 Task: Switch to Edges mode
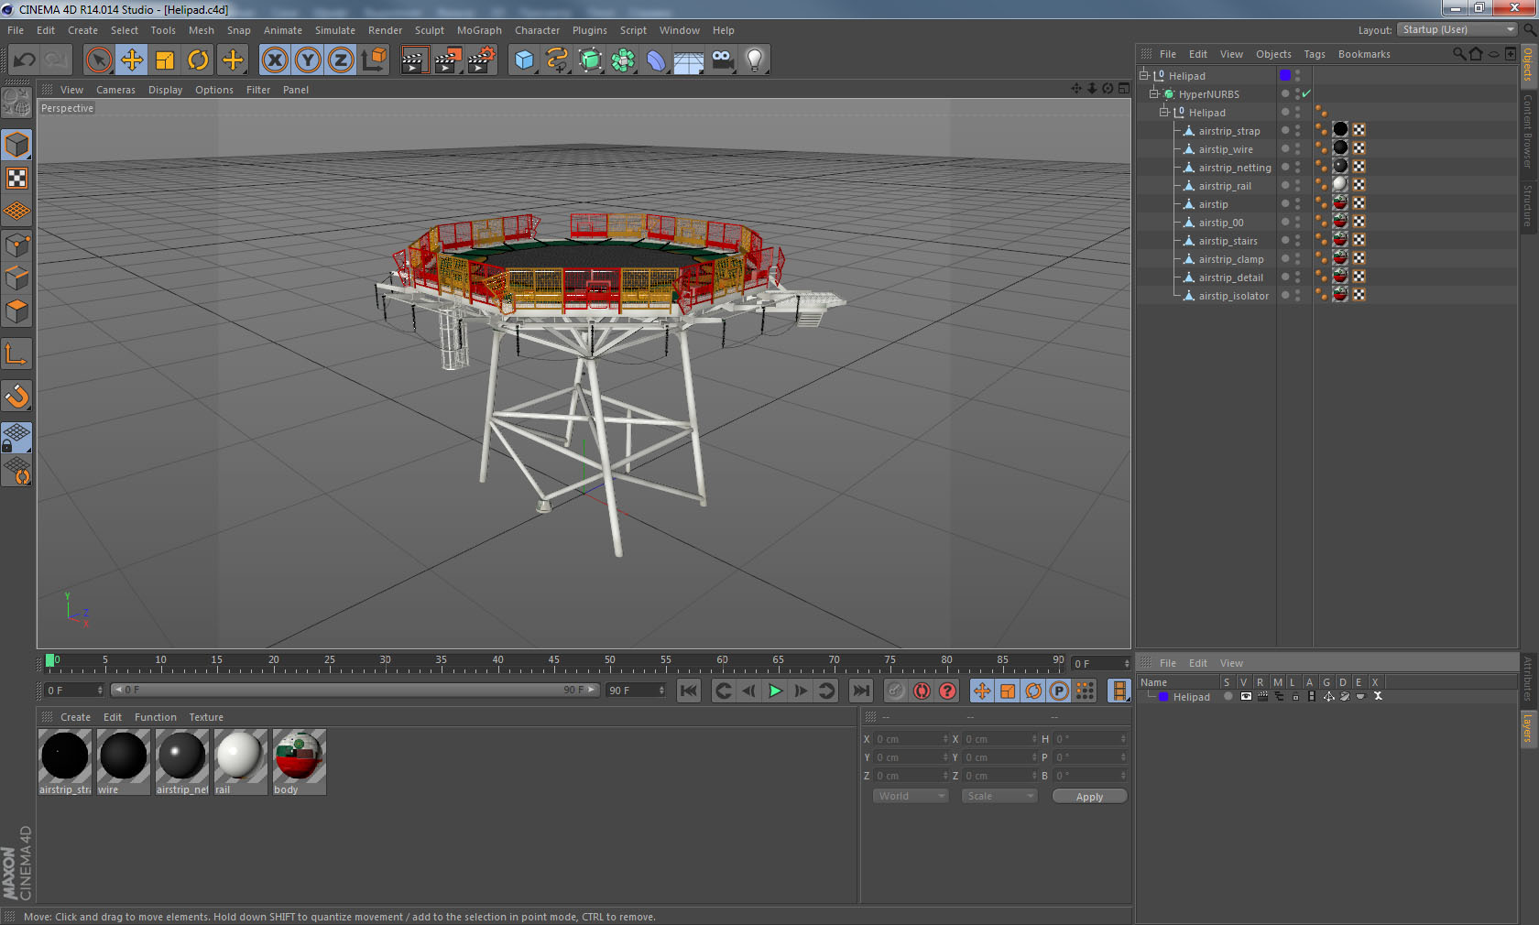pyautogui.click(x=16, y=277)
